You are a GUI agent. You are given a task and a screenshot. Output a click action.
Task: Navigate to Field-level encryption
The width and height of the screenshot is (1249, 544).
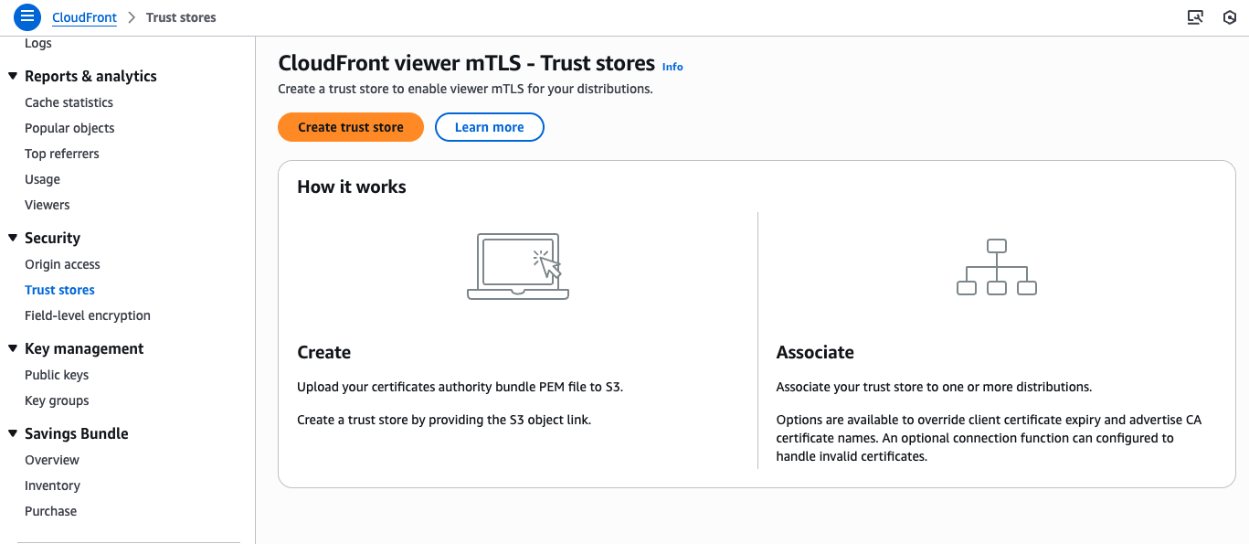click(x=88, y=315)
